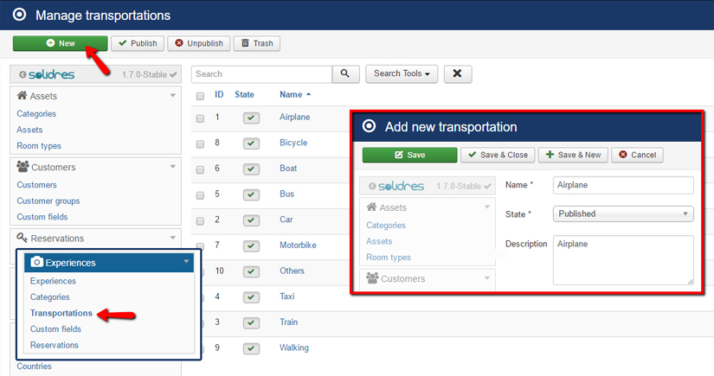Open Reservations under Experiences menu
This screenshot has width=714, height=376.
[x=55, y=345]
